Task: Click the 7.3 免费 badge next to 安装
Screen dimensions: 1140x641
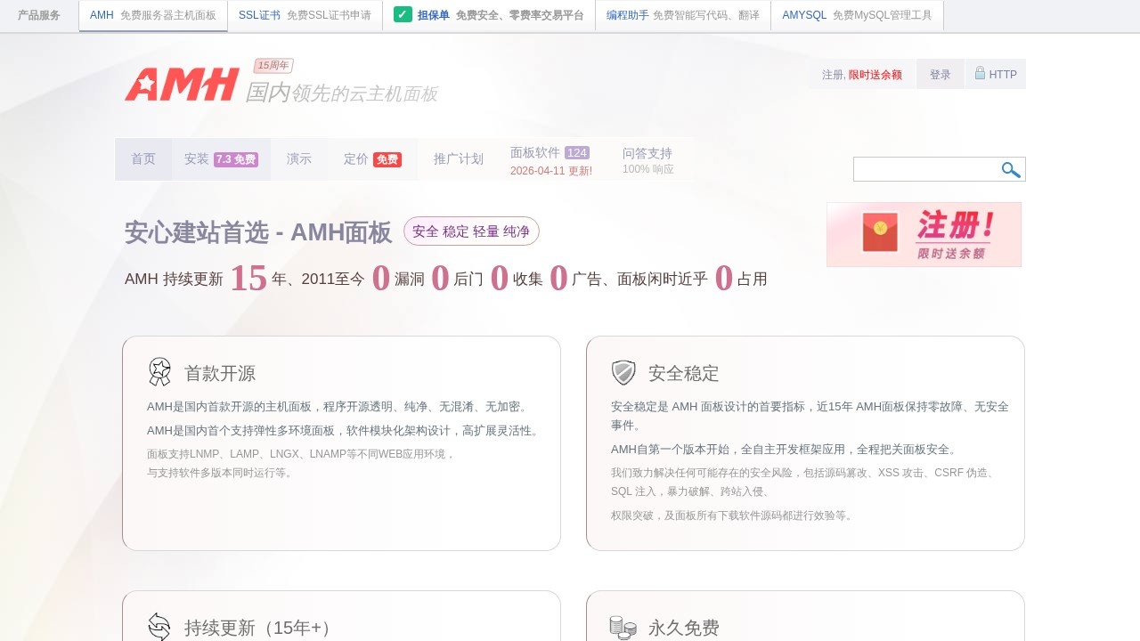Action: point(235,158)
